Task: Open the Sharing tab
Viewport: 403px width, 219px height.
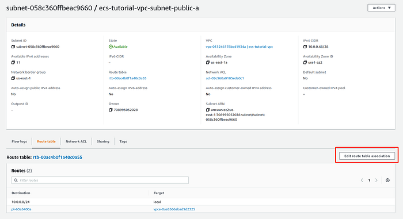Action: [x=103, y=141]
